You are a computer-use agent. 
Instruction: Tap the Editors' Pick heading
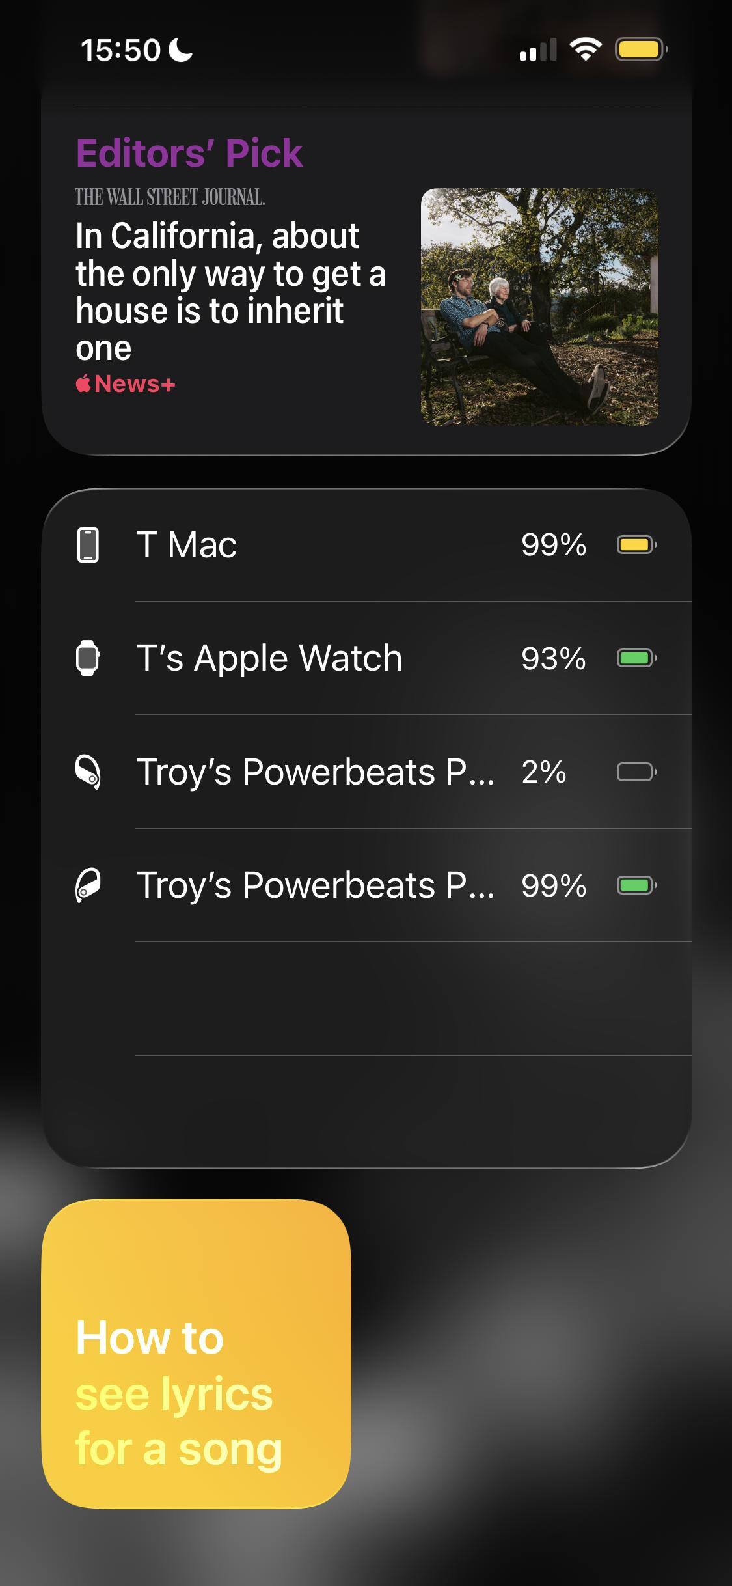coord(189,154)
